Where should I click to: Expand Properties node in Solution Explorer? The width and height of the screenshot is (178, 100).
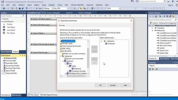click(152, 28)
